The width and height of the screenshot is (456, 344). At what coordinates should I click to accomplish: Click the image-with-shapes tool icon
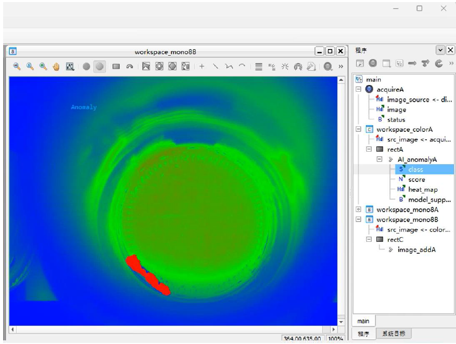pyautogui.click(x=185, y=66)
